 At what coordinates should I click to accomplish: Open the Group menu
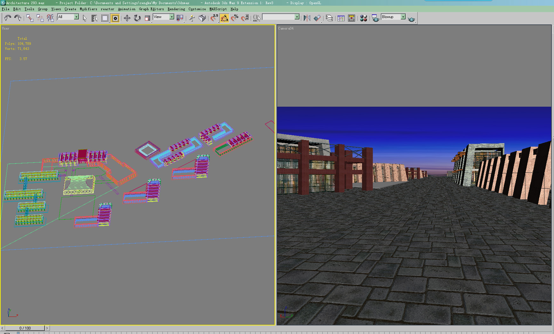[x=43, y=9]
